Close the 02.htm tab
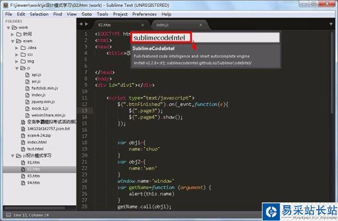 [143, 25]
